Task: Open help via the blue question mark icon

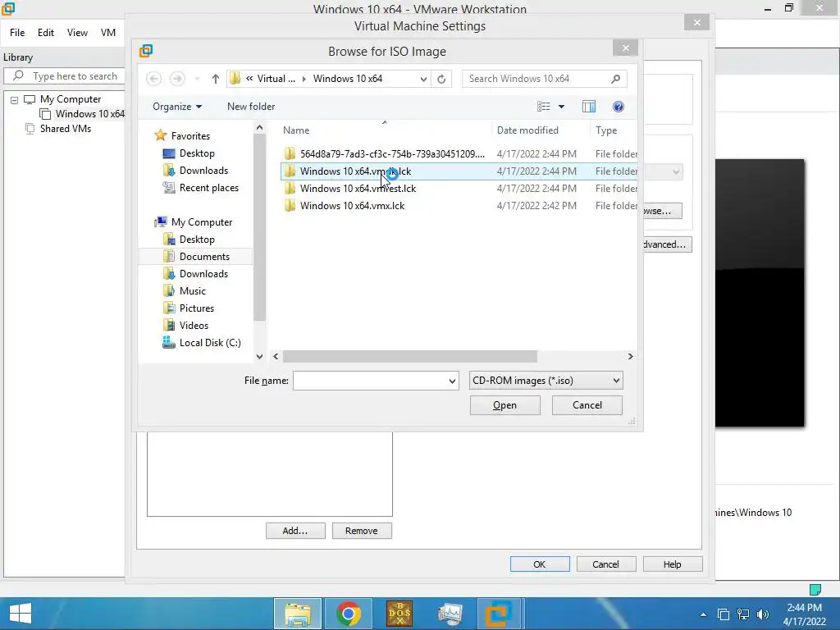Action: coord(618,107)
